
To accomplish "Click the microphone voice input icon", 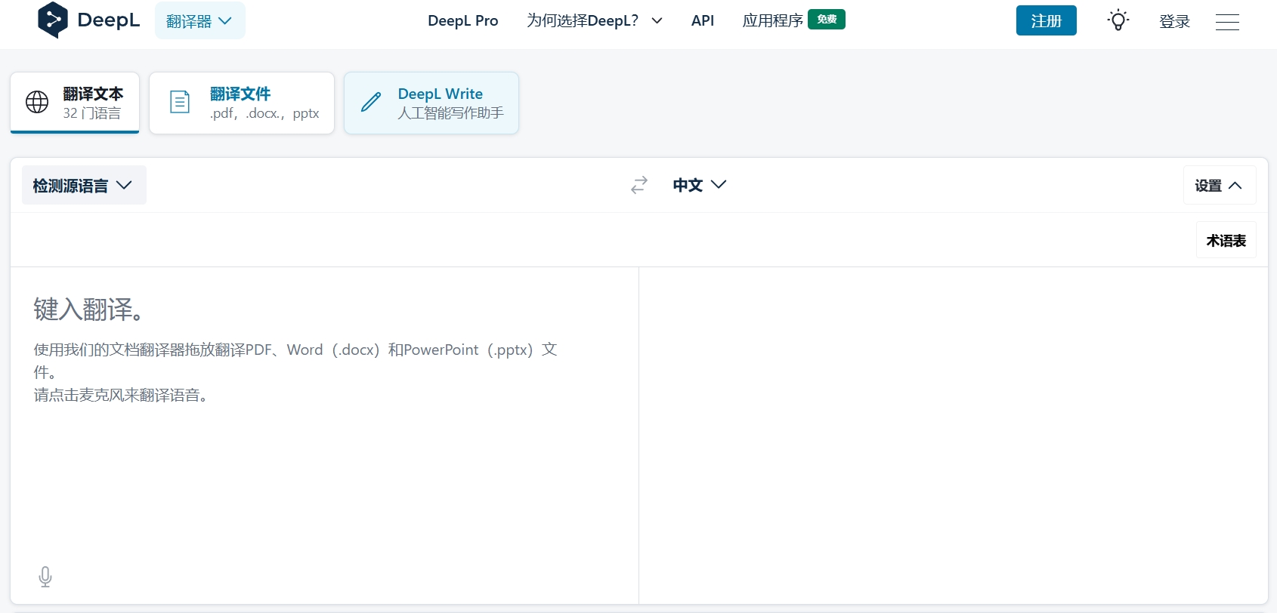I will tap(45, 577).
